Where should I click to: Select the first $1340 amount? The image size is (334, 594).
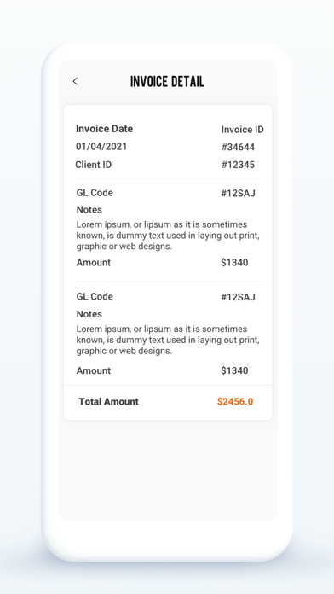234,263
